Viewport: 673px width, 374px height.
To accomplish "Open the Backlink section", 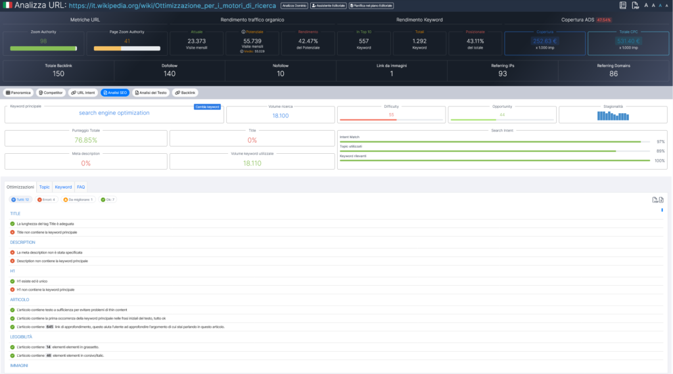I will click(x=185, y=93).
